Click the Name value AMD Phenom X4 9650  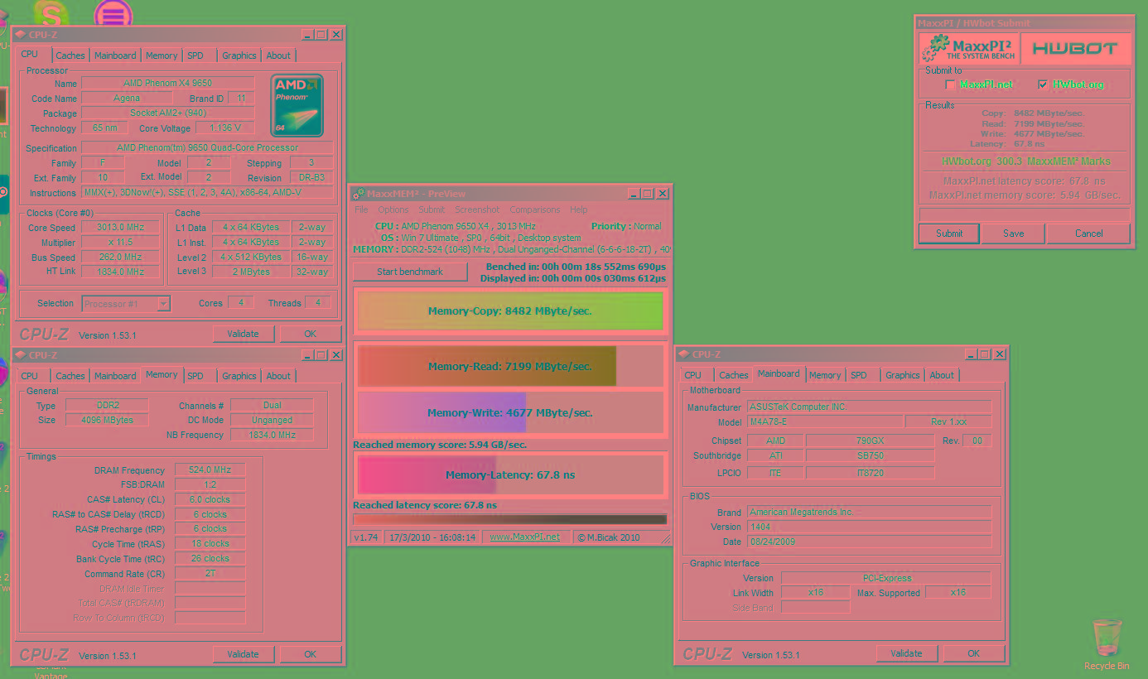(167, 84)
